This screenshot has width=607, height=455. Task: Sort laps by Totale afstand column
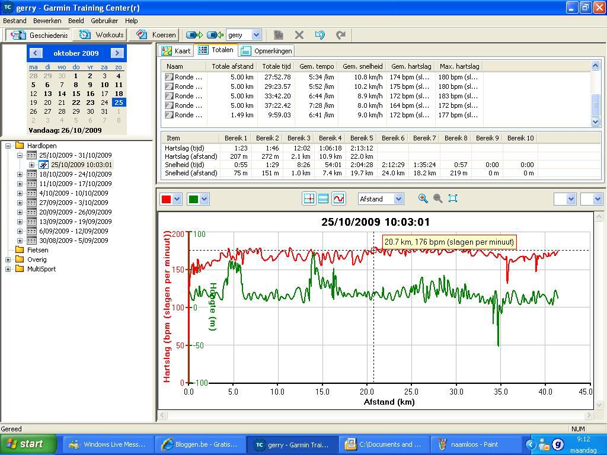coord(232,66)
